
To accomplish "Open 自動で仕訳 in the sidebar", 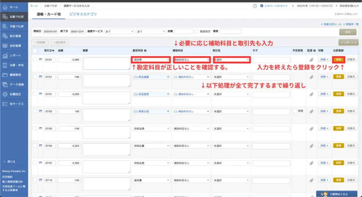I will (14, 17).
